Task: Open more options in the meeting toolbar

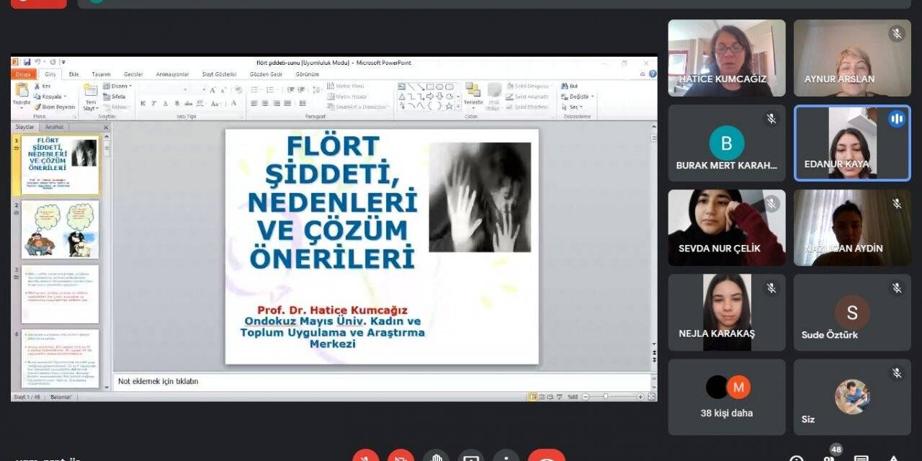Action: coord(506,457)
